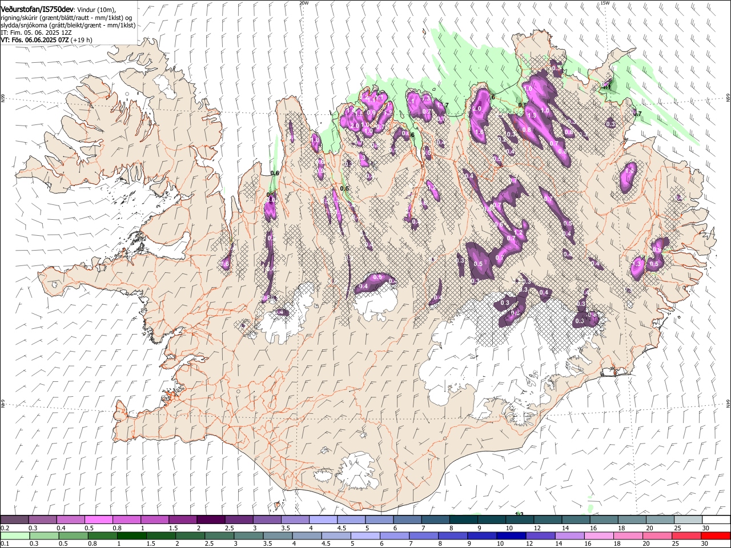Screen dimensions: 731x548
Task: Select top legend swatch between 0.2 and 0.3
Action: (x=14, y=520)
